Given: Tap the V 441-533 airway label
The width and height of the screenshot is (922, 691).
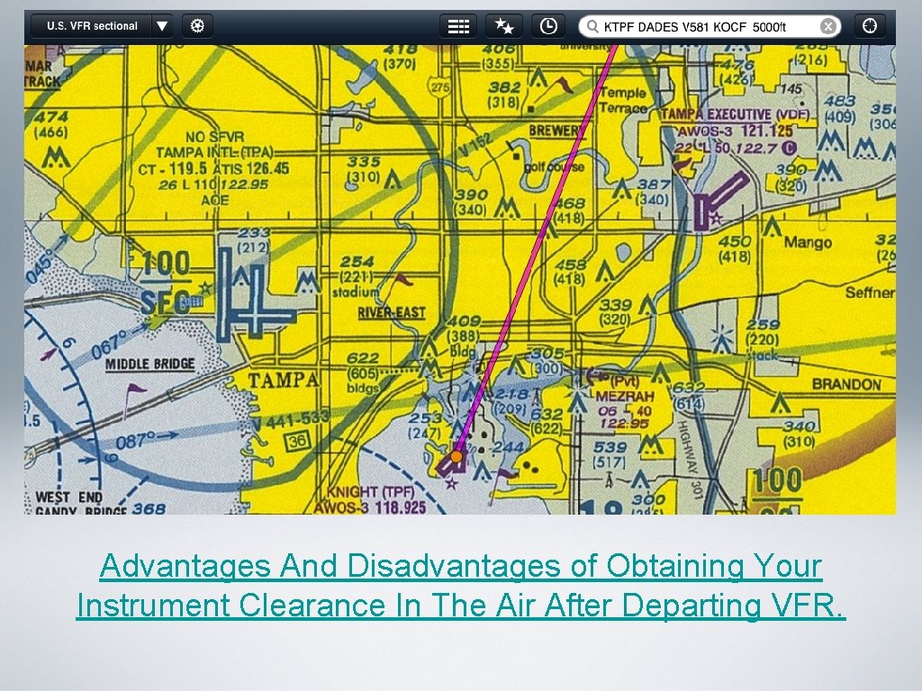Looking at the screenshot, I should click(290, 421).
